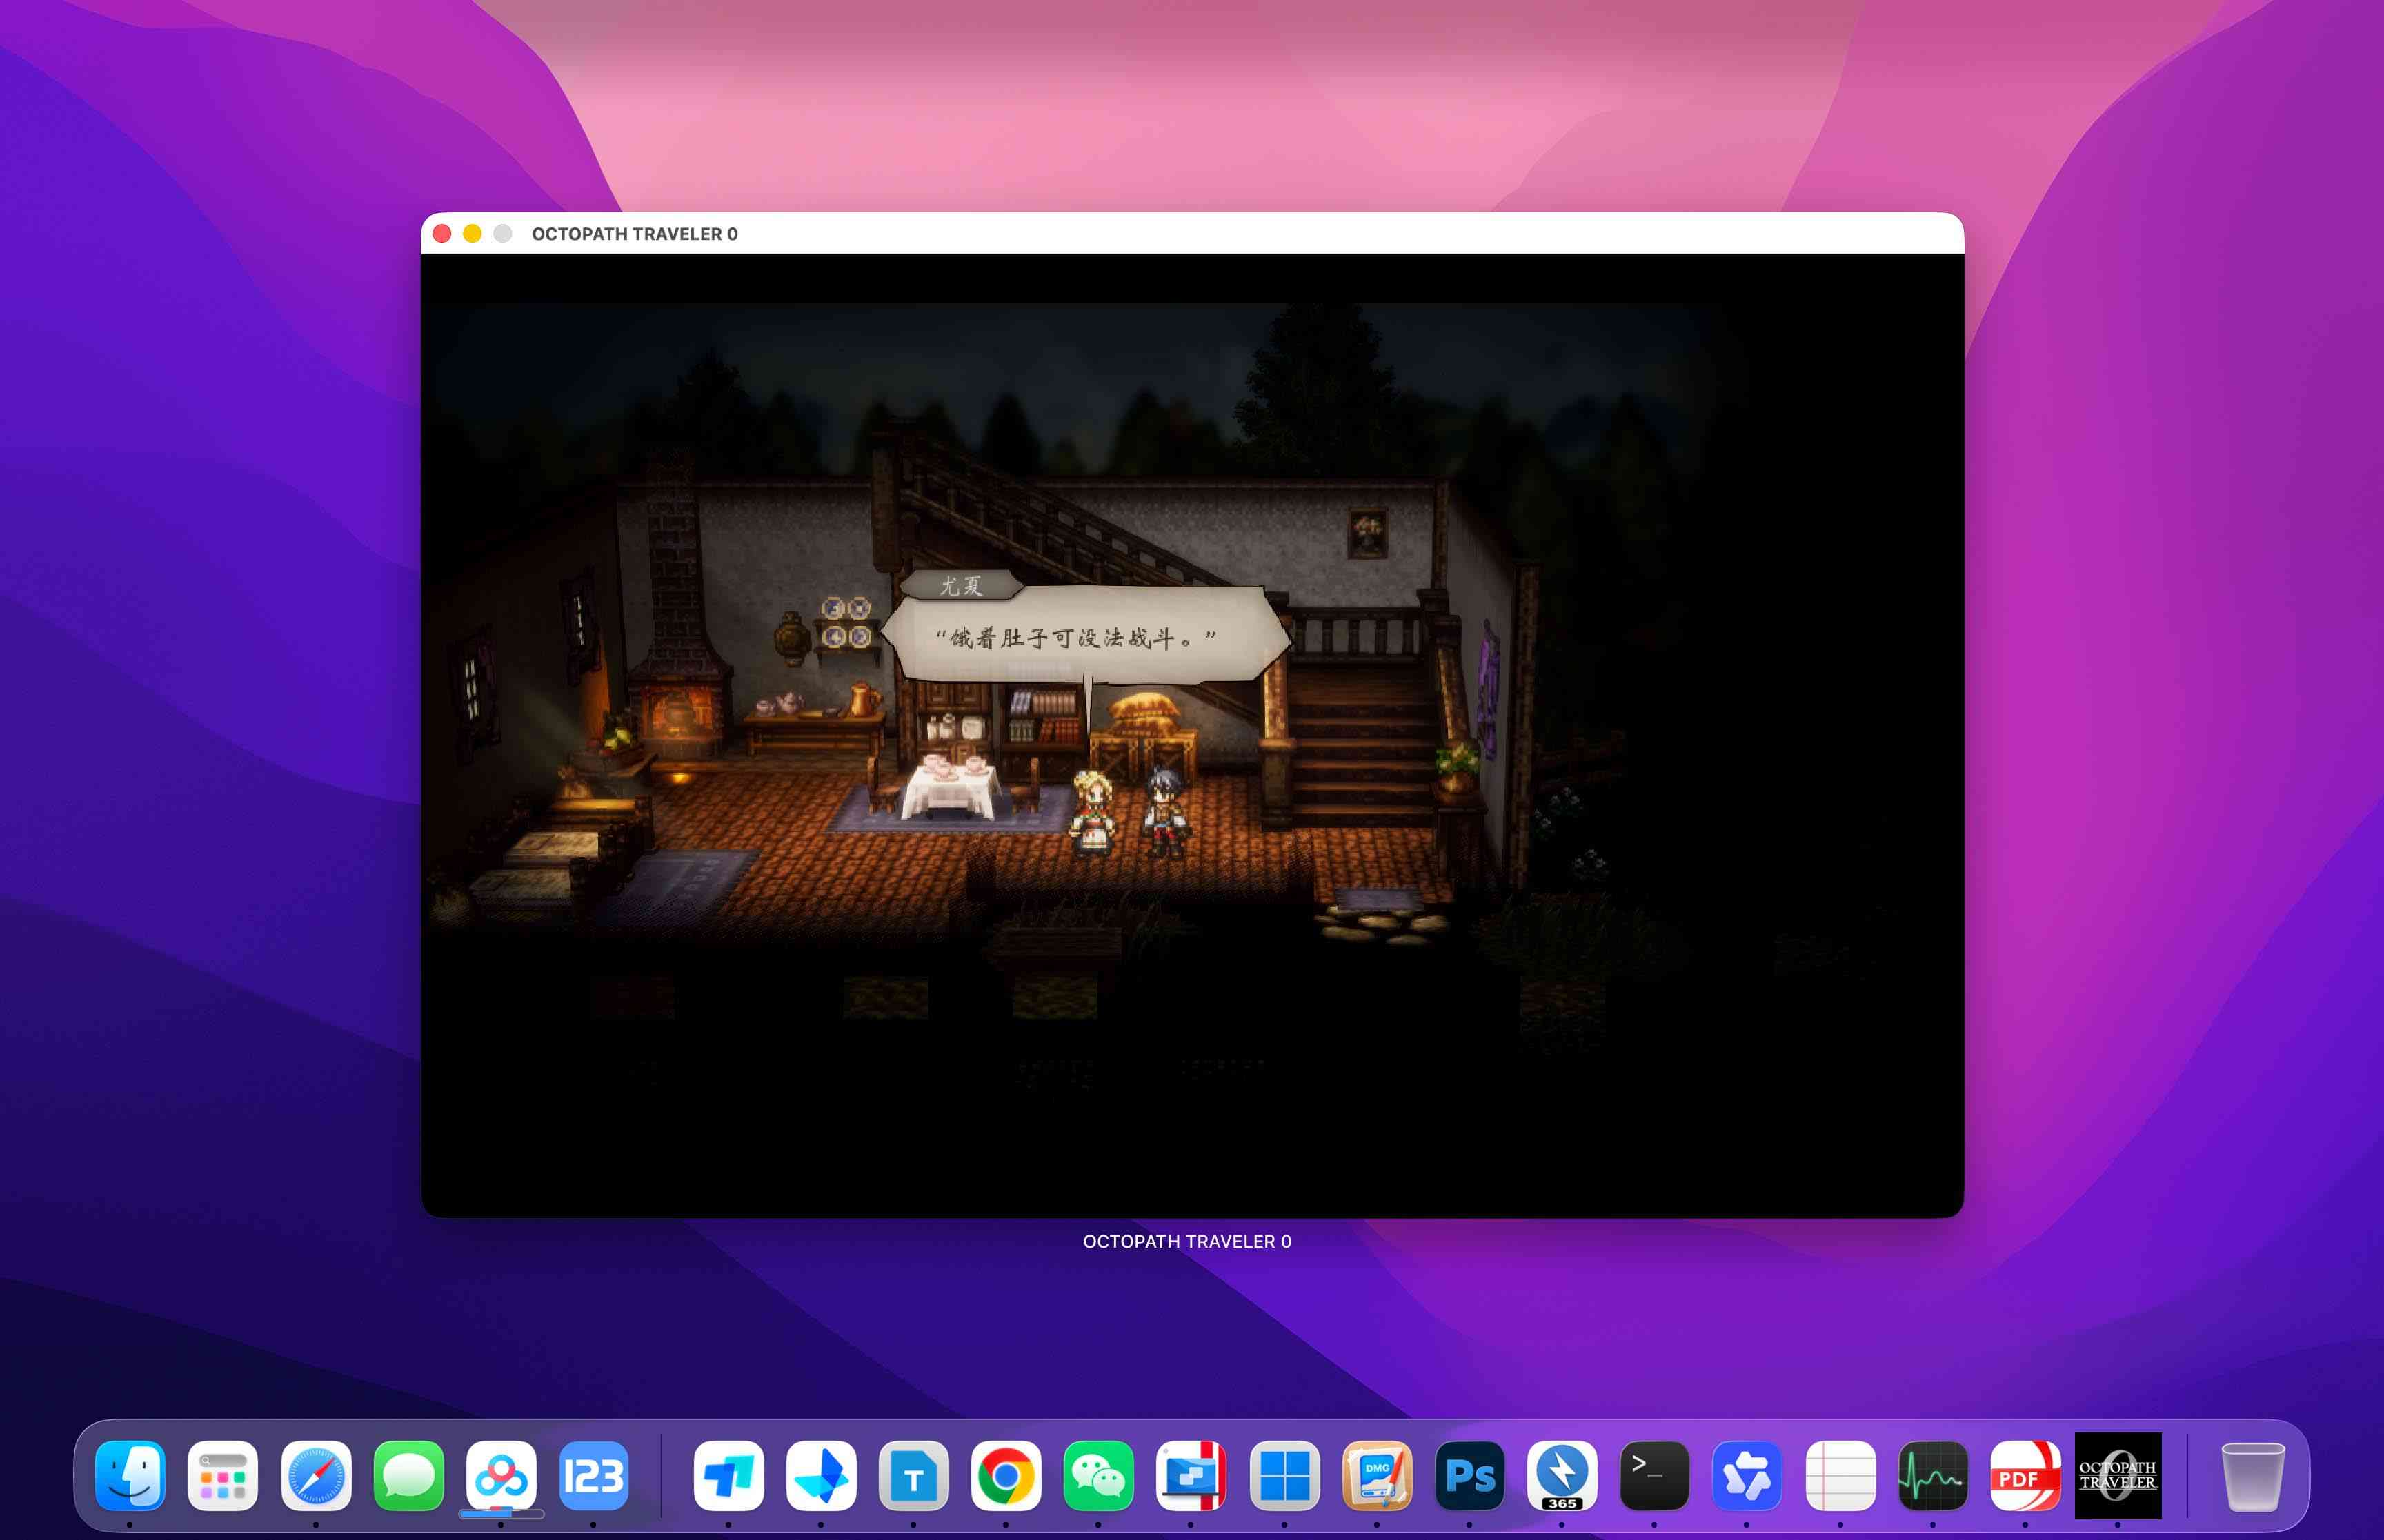Open Baidu Netdisk cloud icon in dock

tap(501, 1476)
